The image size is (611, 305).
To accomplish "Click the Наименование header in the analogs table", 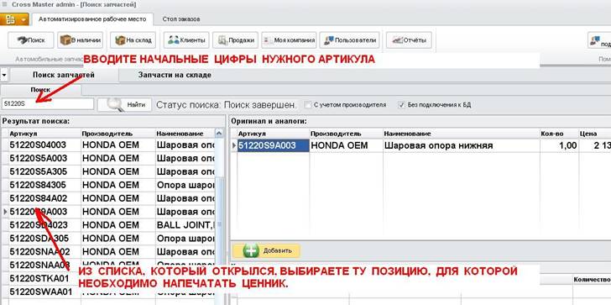I will [x=462, y=134].
